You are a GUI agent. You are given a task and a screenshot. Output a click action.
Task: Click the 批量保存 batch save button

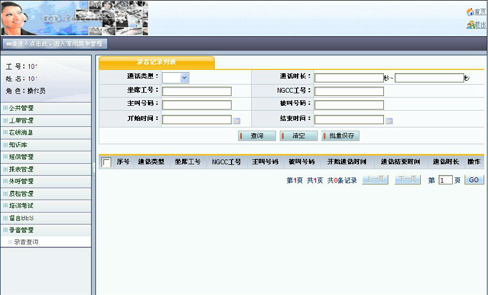tap(341, 136)
